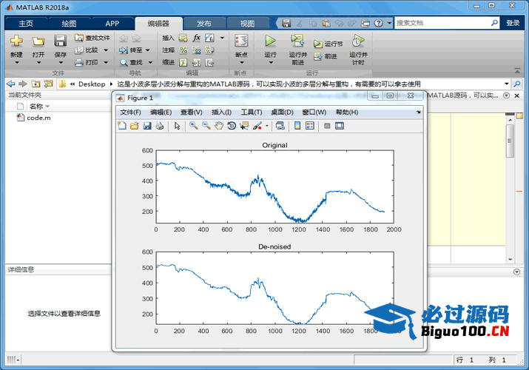Click the insert colorbar icon

[297, 126]
